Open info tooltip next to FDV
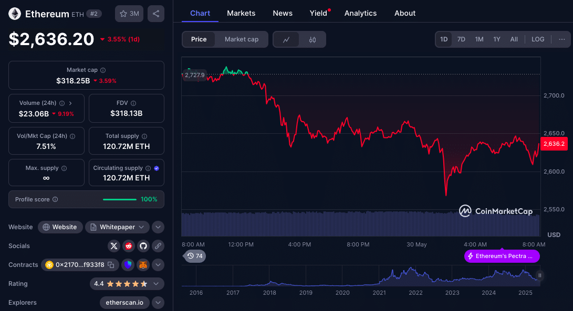Image resolution: width=573 pixels, height=311 pixels. [133, 103]
